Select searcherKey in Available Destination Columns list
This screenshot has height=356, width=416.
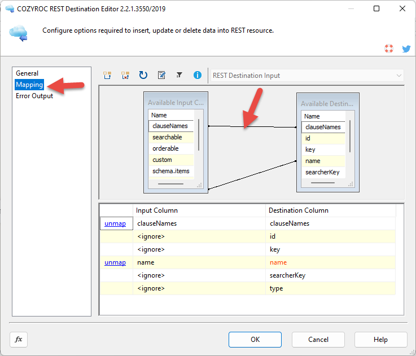pyautogui.click(x=323, y=173)
